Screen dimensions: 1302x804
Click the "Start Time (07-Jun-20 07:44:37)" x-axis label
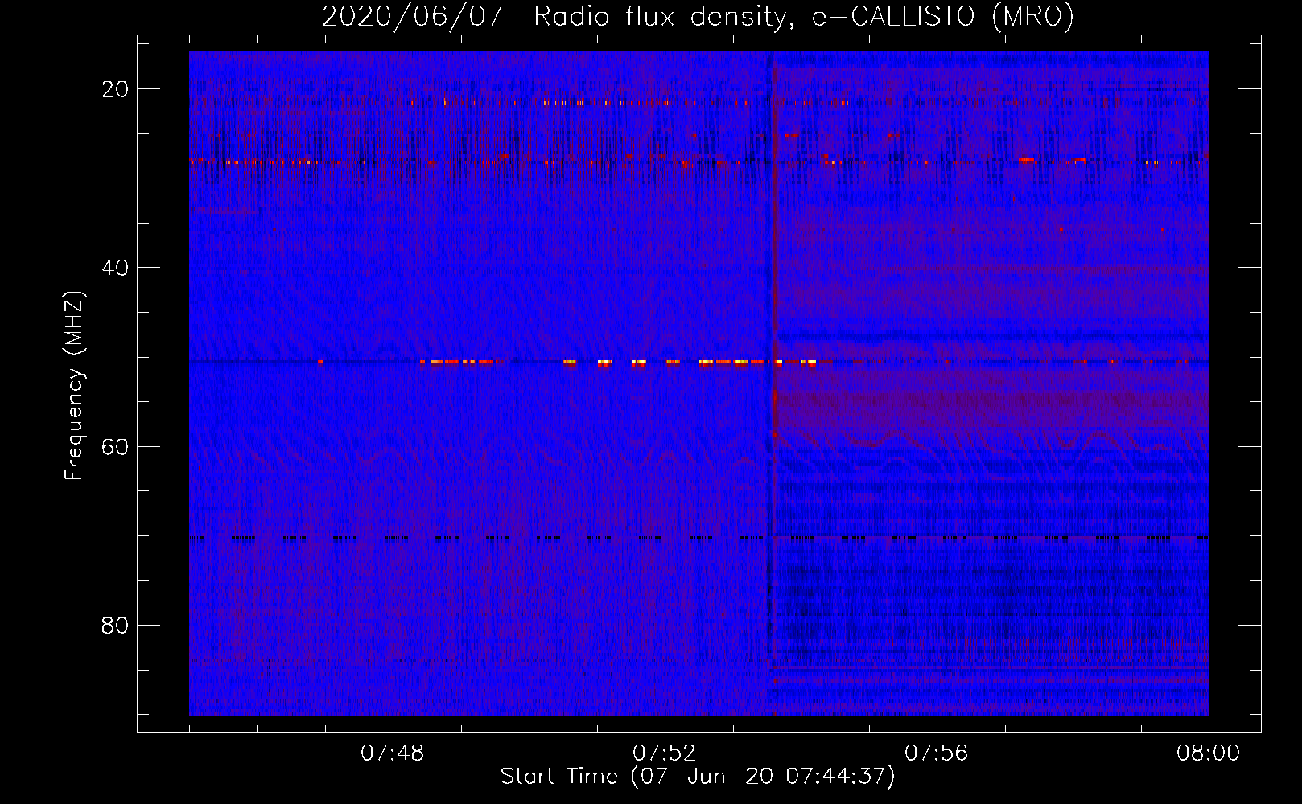pos(698,777)
